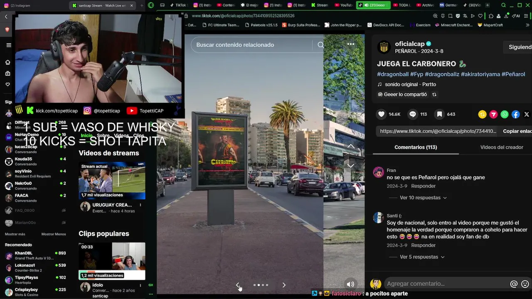Image resolution: width=532 pixels, height=299 pixels.
Task: Open the Stream actual video thumbnail
Action: [x=112, y=181]
